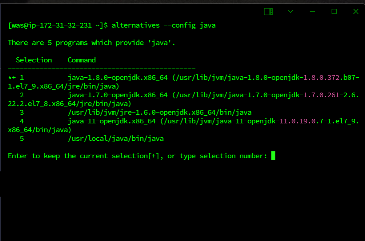Click 'java-11-openjdk.x86_64' entry text
The image size is (365, 241).
click(x=112, y=121)
